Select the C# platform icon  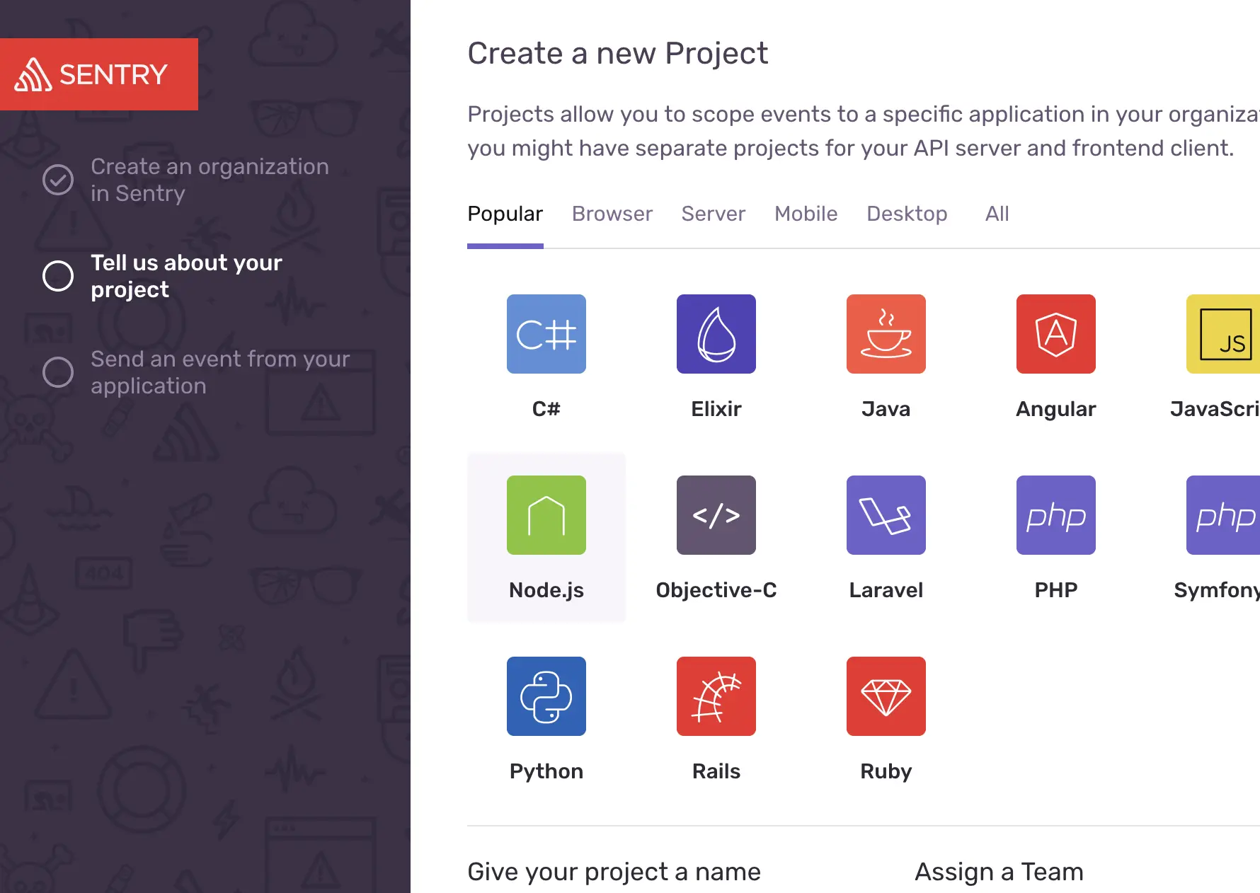(x=546, y=334)
